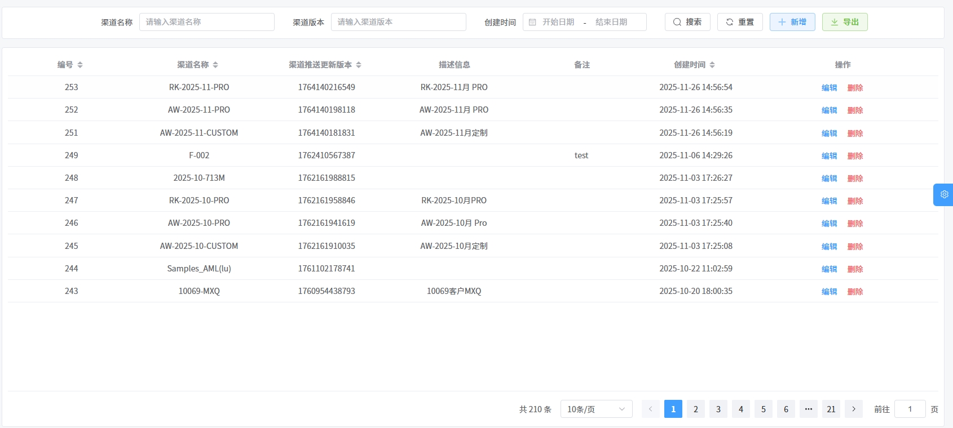The image size is (953, 428).
Task: Delete the F-002 channel row
Action: [855, 156]
